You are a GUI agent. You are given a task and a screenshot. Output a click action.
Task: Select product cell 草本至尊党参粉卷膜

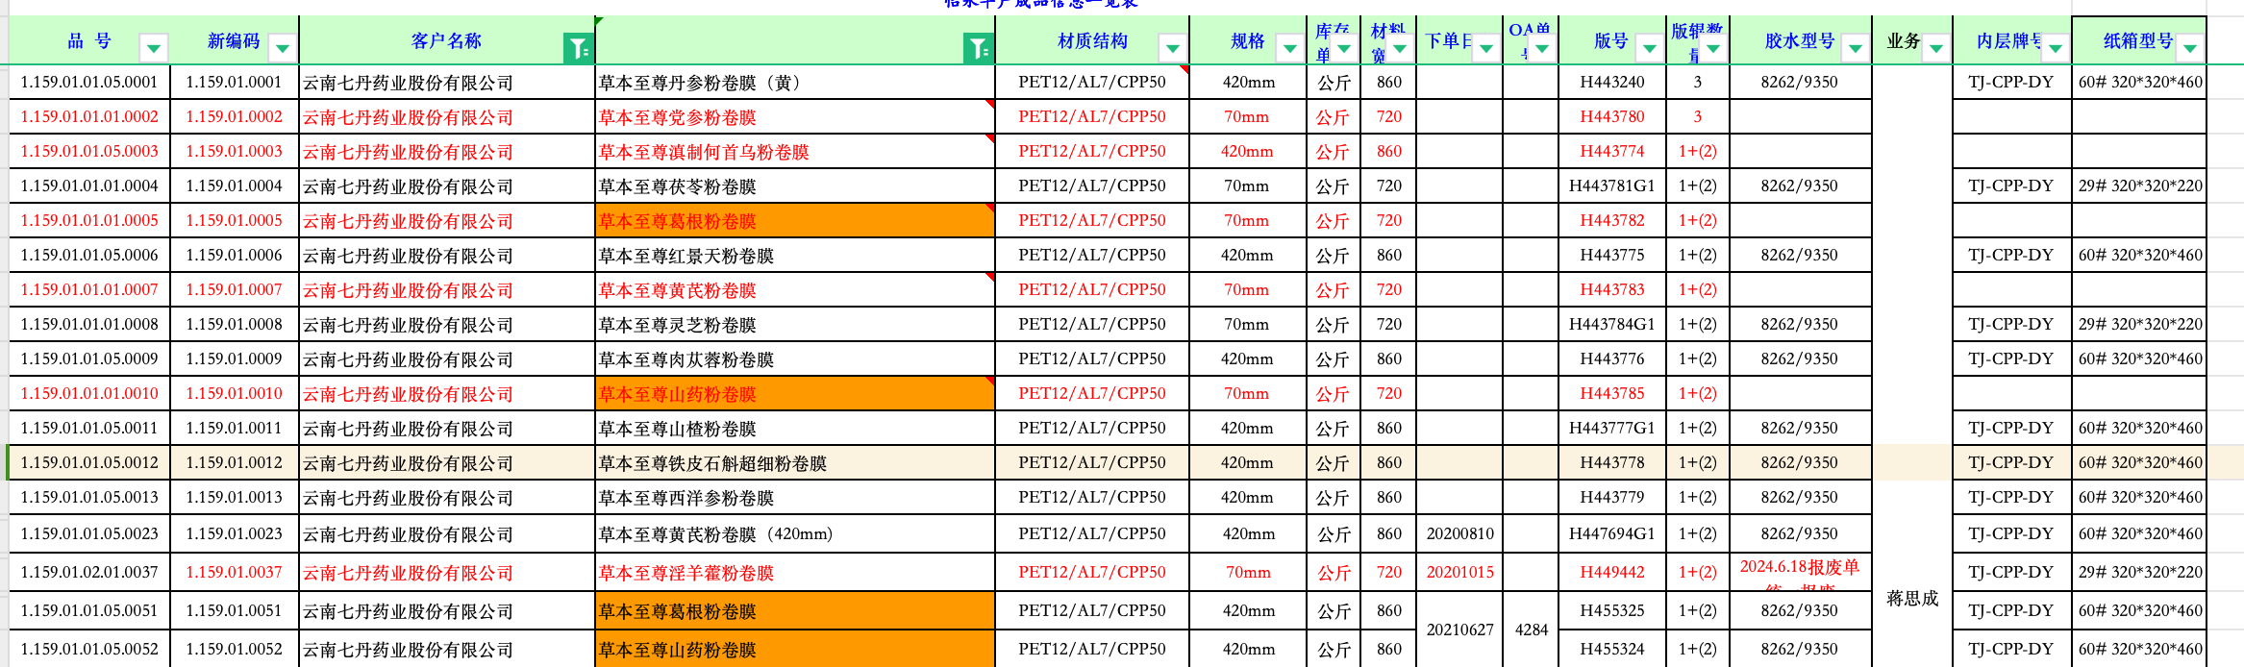coord(795,117)
